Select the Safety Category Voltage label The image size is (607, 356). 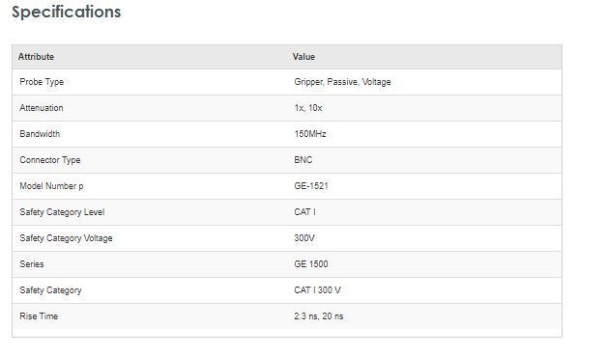tap(66, 238)
